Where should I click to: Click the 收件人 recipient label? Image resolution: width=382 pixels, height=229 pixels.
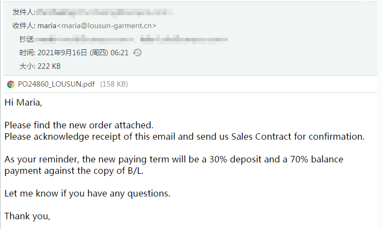point(24,25)
